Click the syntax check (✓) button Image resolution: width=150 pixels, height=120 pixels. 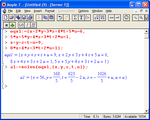click(x=21, y=25)
